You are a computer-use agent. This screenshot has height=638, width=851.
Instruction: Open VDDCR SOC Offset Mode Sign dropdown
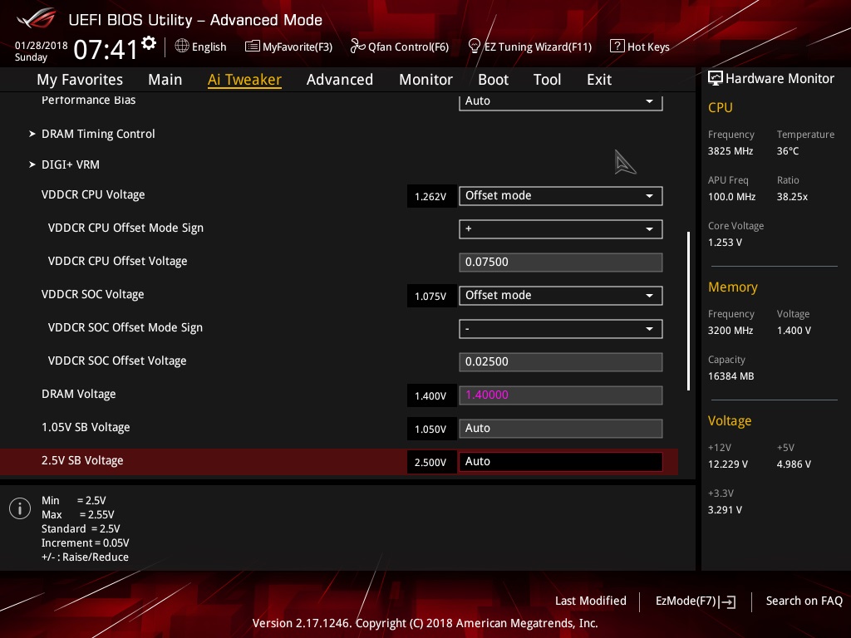click(x=561, y=329)
